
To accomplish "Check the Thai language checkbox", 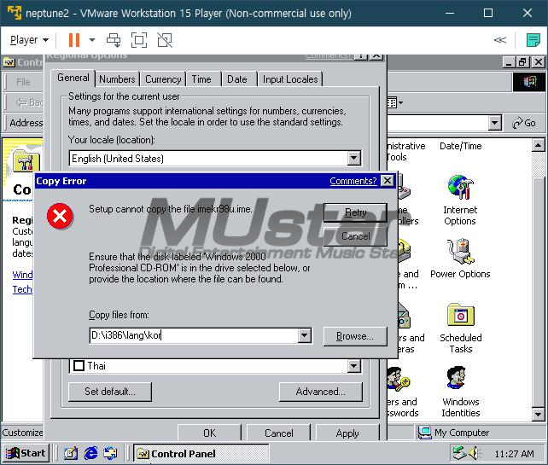I will pyautogui.click(x=79, y=366).
